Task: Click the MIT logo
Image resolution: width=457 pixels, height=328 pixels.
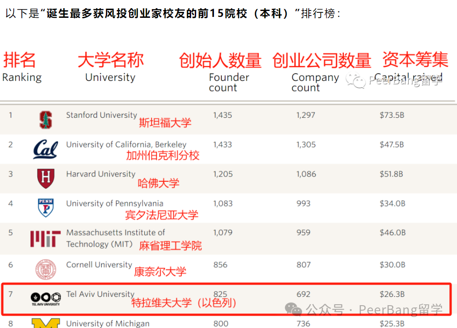Action: [46, 239]
